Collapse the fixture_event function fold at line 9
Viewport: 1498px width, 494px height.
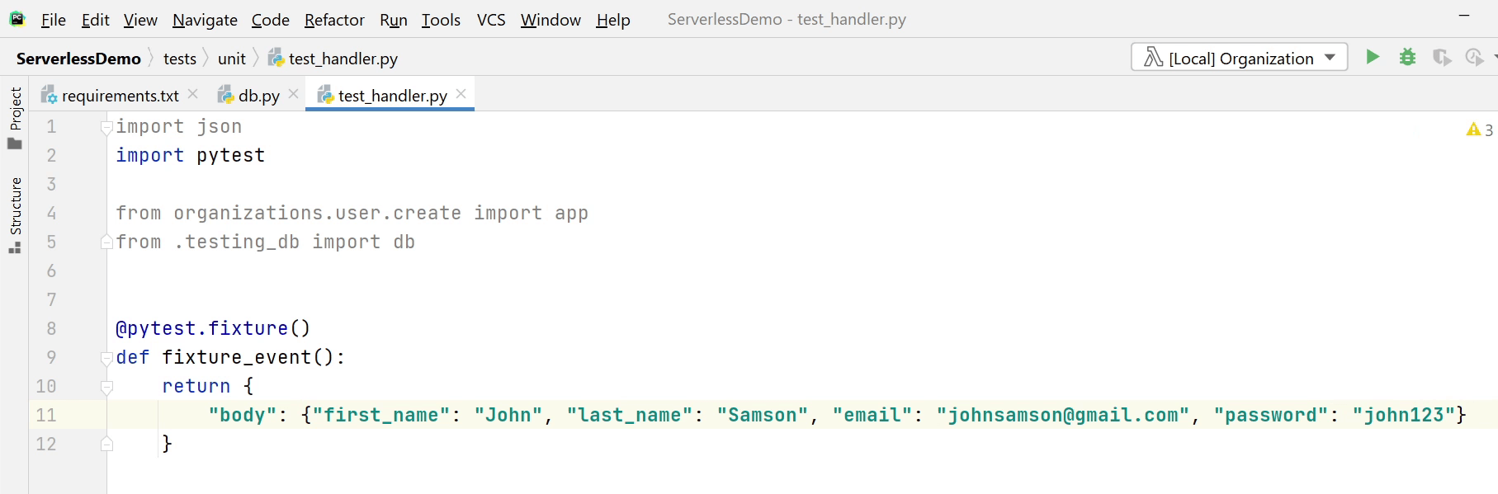(106, 358)
